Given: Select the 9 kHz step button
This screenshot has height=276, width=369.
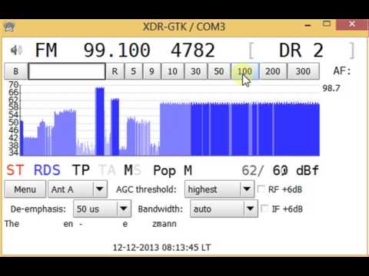Looking at the screenshot, I should (151, 71).
